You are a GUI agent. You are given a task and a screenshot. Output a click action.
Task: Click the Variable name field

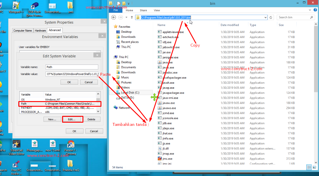(72, 67)
